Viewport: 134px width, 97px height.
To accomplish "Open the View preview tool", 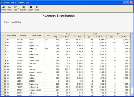I will click(9, 8).
